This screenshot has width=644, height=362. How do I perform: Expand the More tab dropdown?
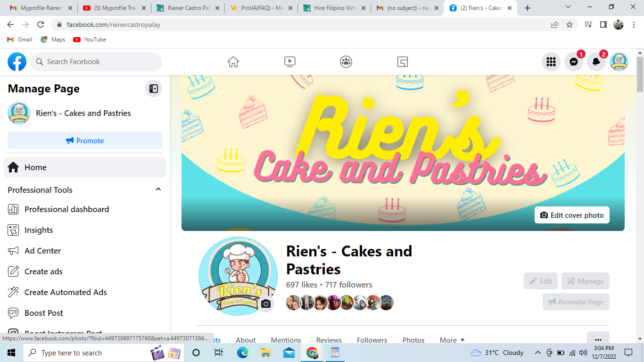coord(452,340)
